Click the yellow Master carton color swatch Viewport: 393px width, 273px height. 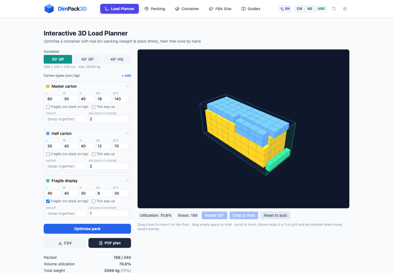coord(48,87)
